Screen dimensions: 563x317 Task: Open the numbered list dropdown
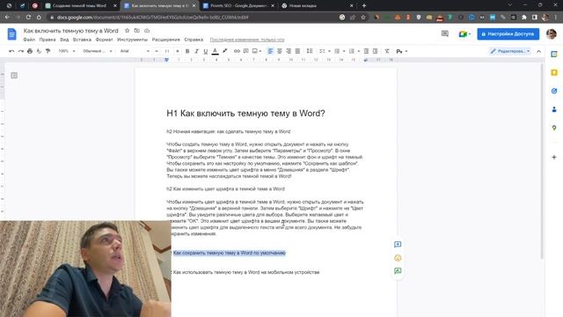(354, 51)
